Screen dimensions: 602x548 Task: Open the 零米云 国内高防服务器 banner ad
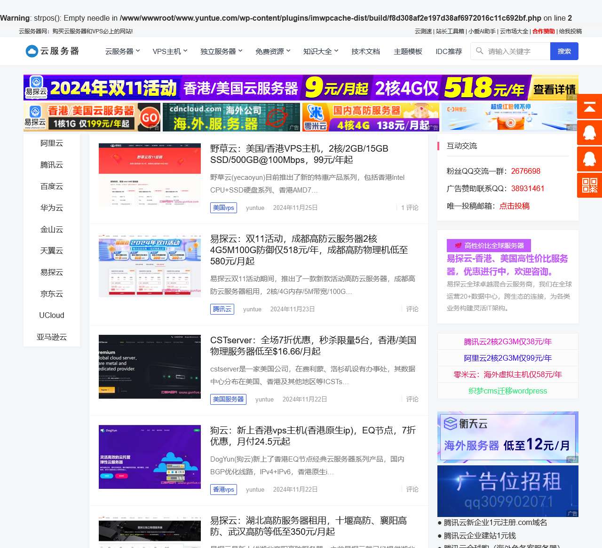coord(371,117)
